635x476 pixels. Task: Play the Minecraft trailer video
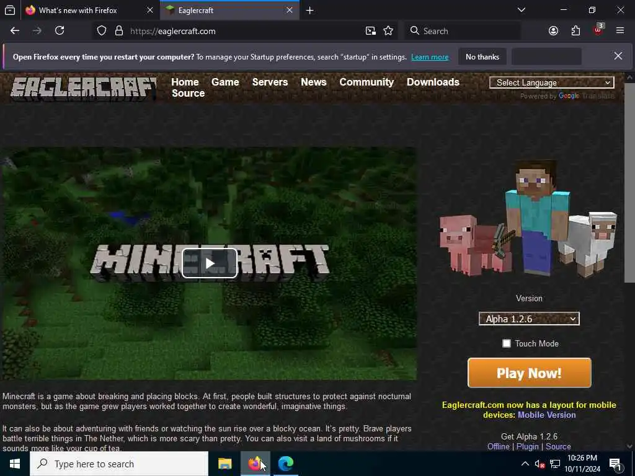(210, 263)
